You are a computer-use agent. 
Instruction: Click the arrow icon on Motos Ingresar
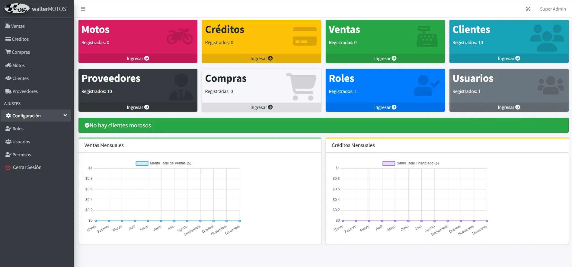point(147,58)
